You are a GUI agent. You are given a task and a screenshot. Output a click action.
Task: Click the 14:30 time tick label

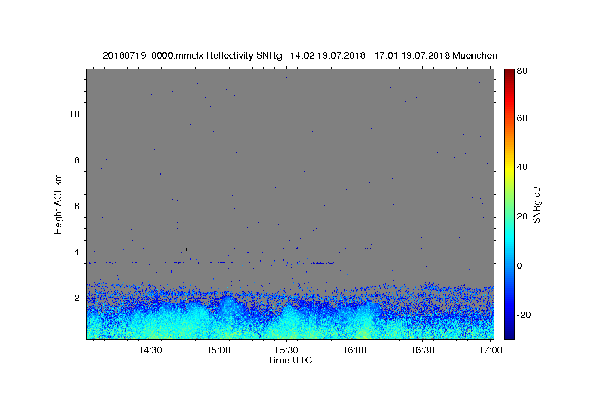(x=151, y=350)
